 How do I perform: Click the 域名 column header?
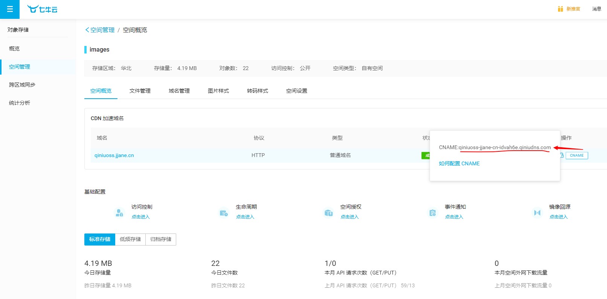click(x=102, y=138)
